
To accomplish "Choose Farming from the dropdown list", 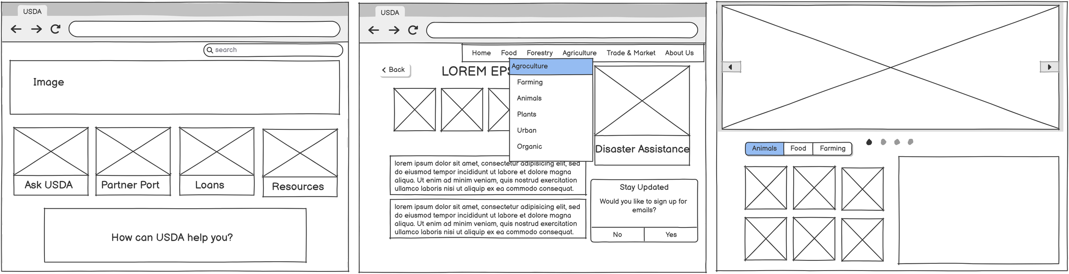I will pos(551,82).
